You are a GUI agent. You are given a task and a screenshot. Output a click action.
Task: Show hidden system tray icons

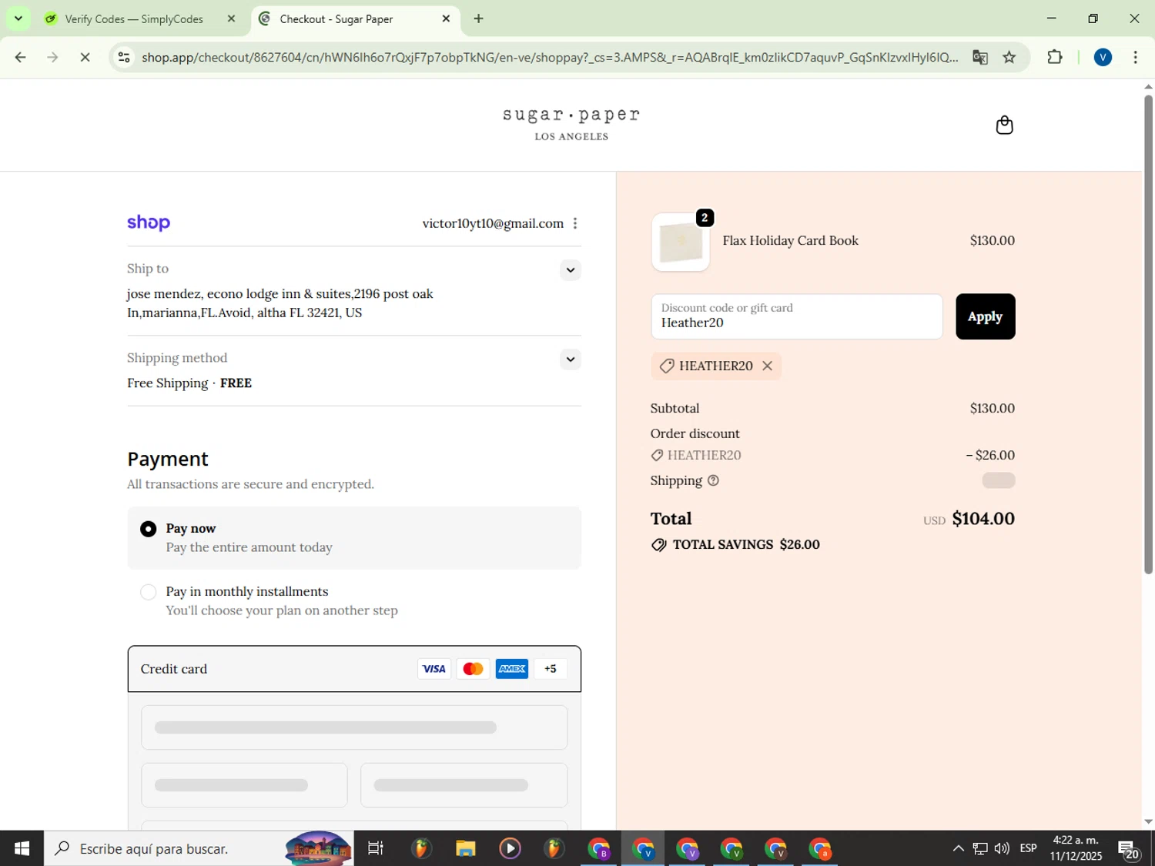958,848
